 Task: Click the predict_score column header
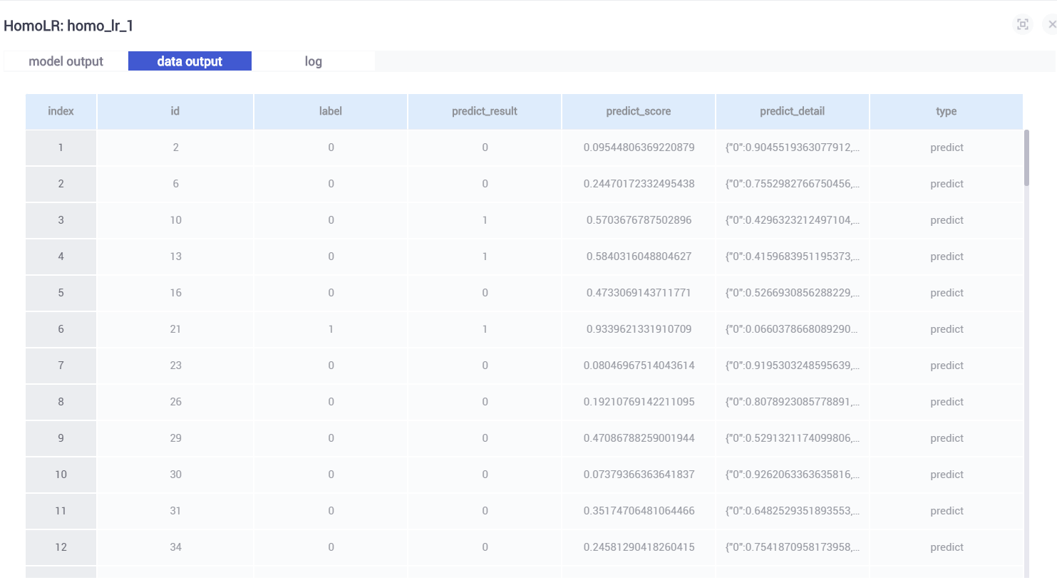point(639,111)
